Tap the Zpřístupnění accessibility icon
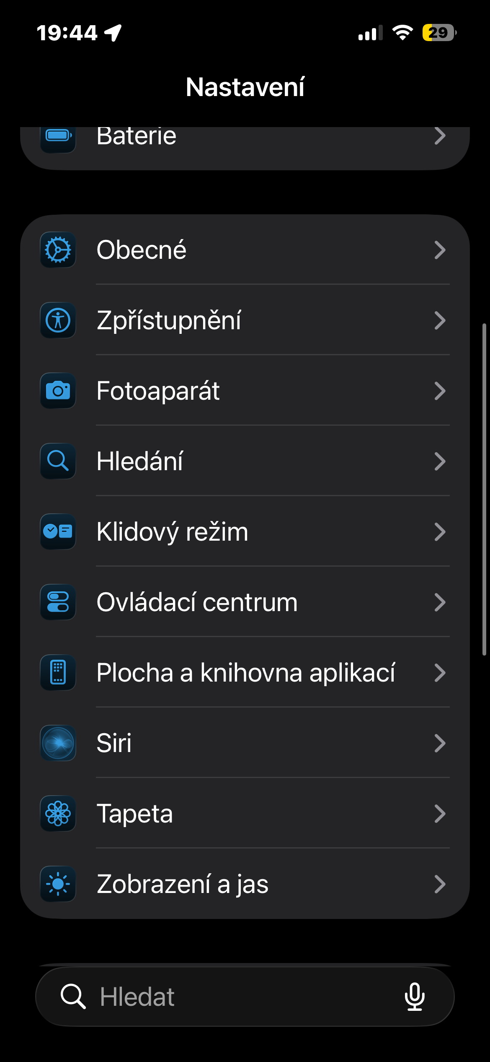Screen dimensions: 490x1062 (x=58, y=320)
